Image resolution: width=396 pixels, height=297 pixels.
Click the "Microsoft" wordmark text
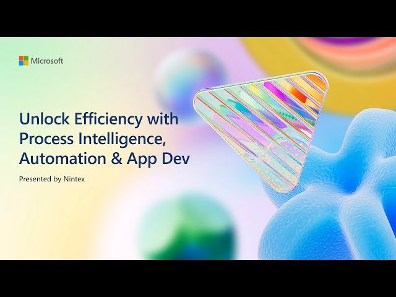pos(47,61)
